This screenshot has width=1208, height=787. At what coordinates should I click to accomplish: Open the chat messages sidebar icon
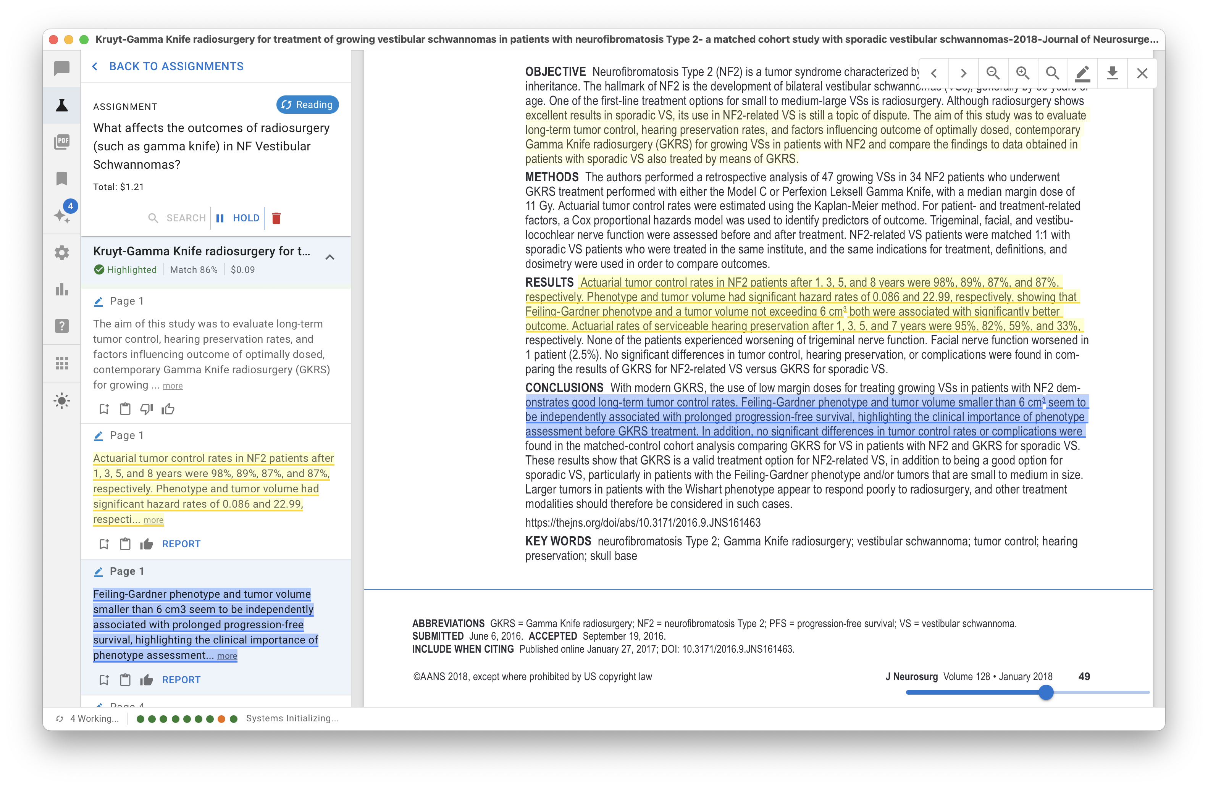click(x=61, y=68)
